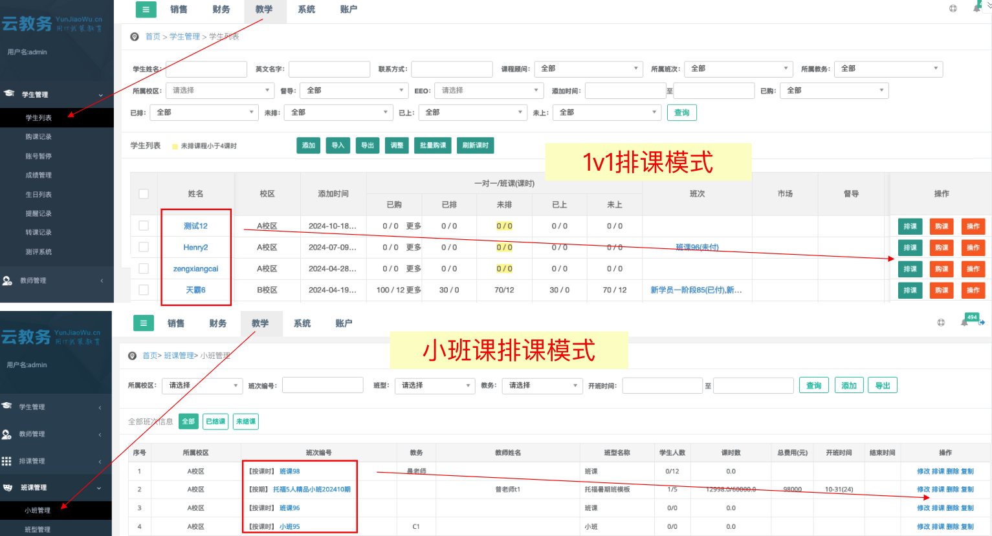Tick the checkbox for student 天霸6
Screen dimensions: 992x536
[x=144, y=290]
